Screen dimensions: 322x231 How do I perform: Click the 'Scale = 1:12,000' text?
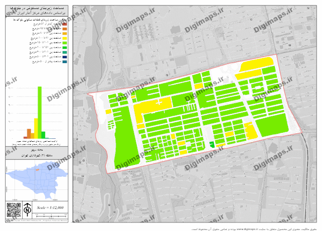click(x=50, y=207)
